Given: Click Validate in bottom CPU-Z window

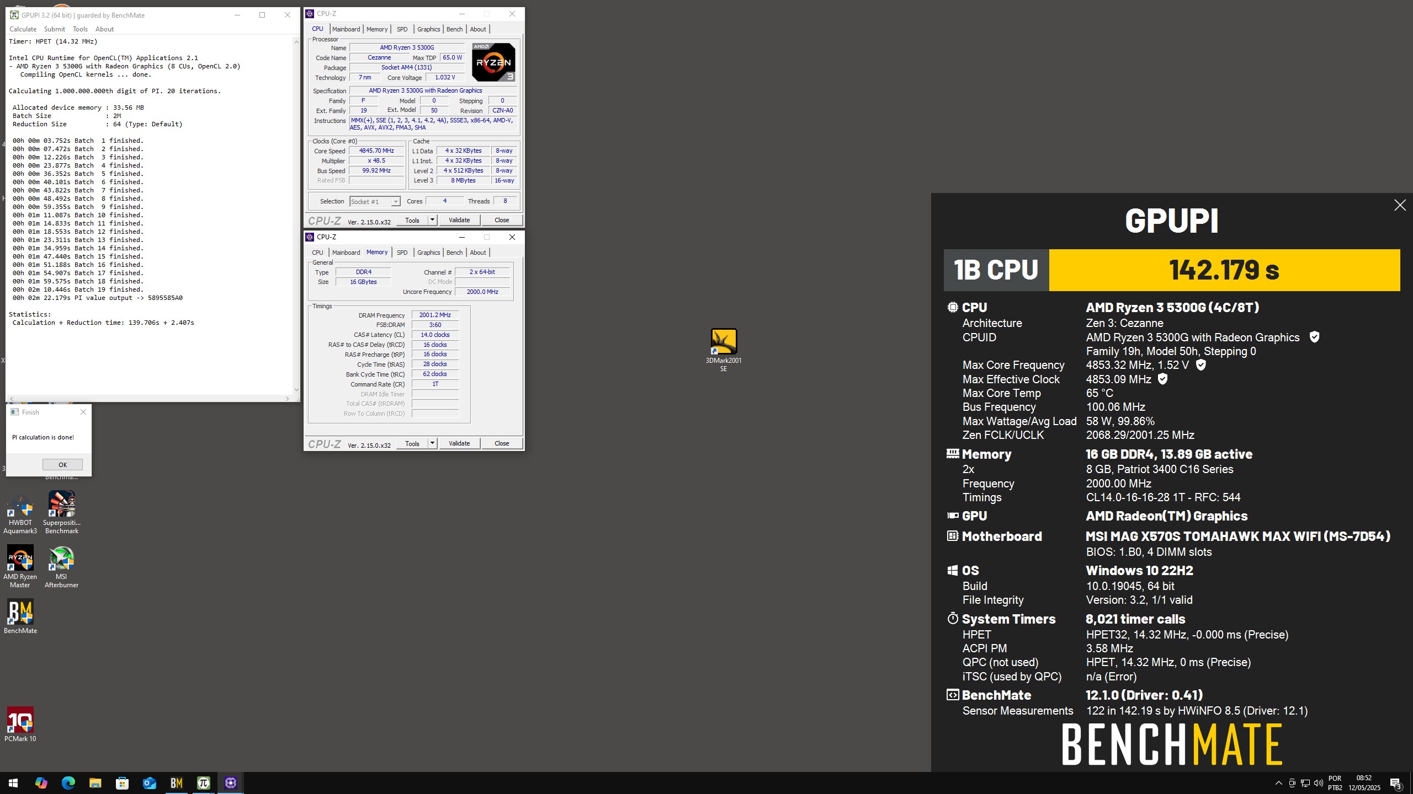Looking at the screenshot, I should point(459,443).
